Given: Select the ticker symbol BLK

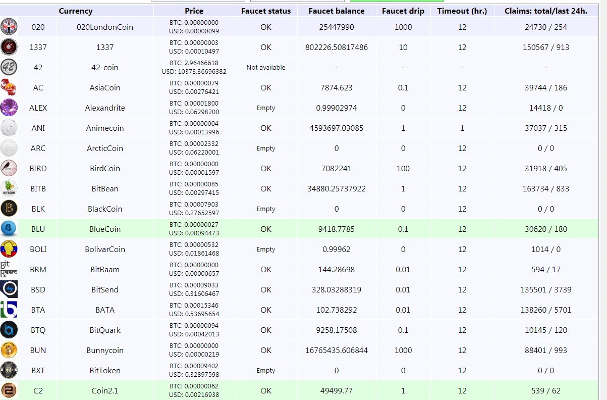Looking at the screenshot, I should pyautogui.click(x=38, y=209).
